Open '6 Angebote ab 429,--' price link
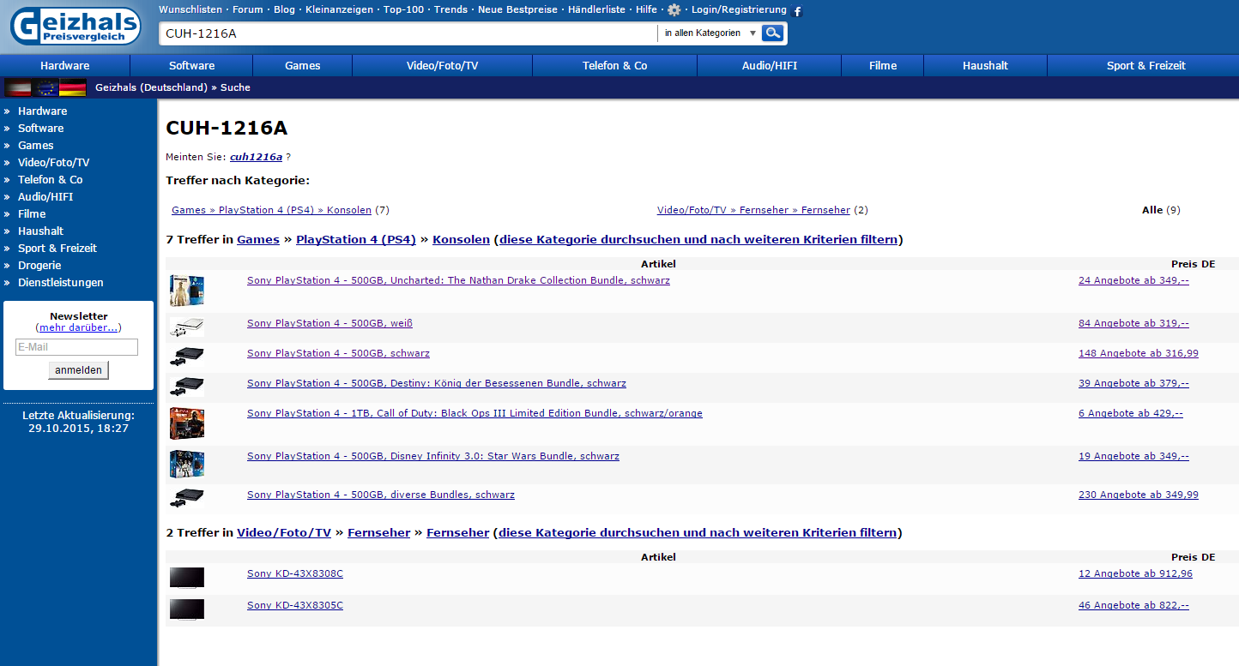1239x666 pixels. point(1131,413)
